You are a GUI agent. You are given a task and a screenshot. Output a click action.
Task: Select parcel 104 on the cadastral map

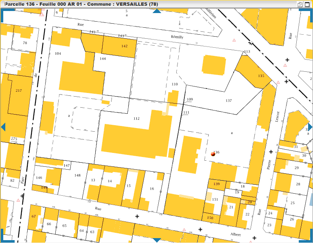pos(58,54)
